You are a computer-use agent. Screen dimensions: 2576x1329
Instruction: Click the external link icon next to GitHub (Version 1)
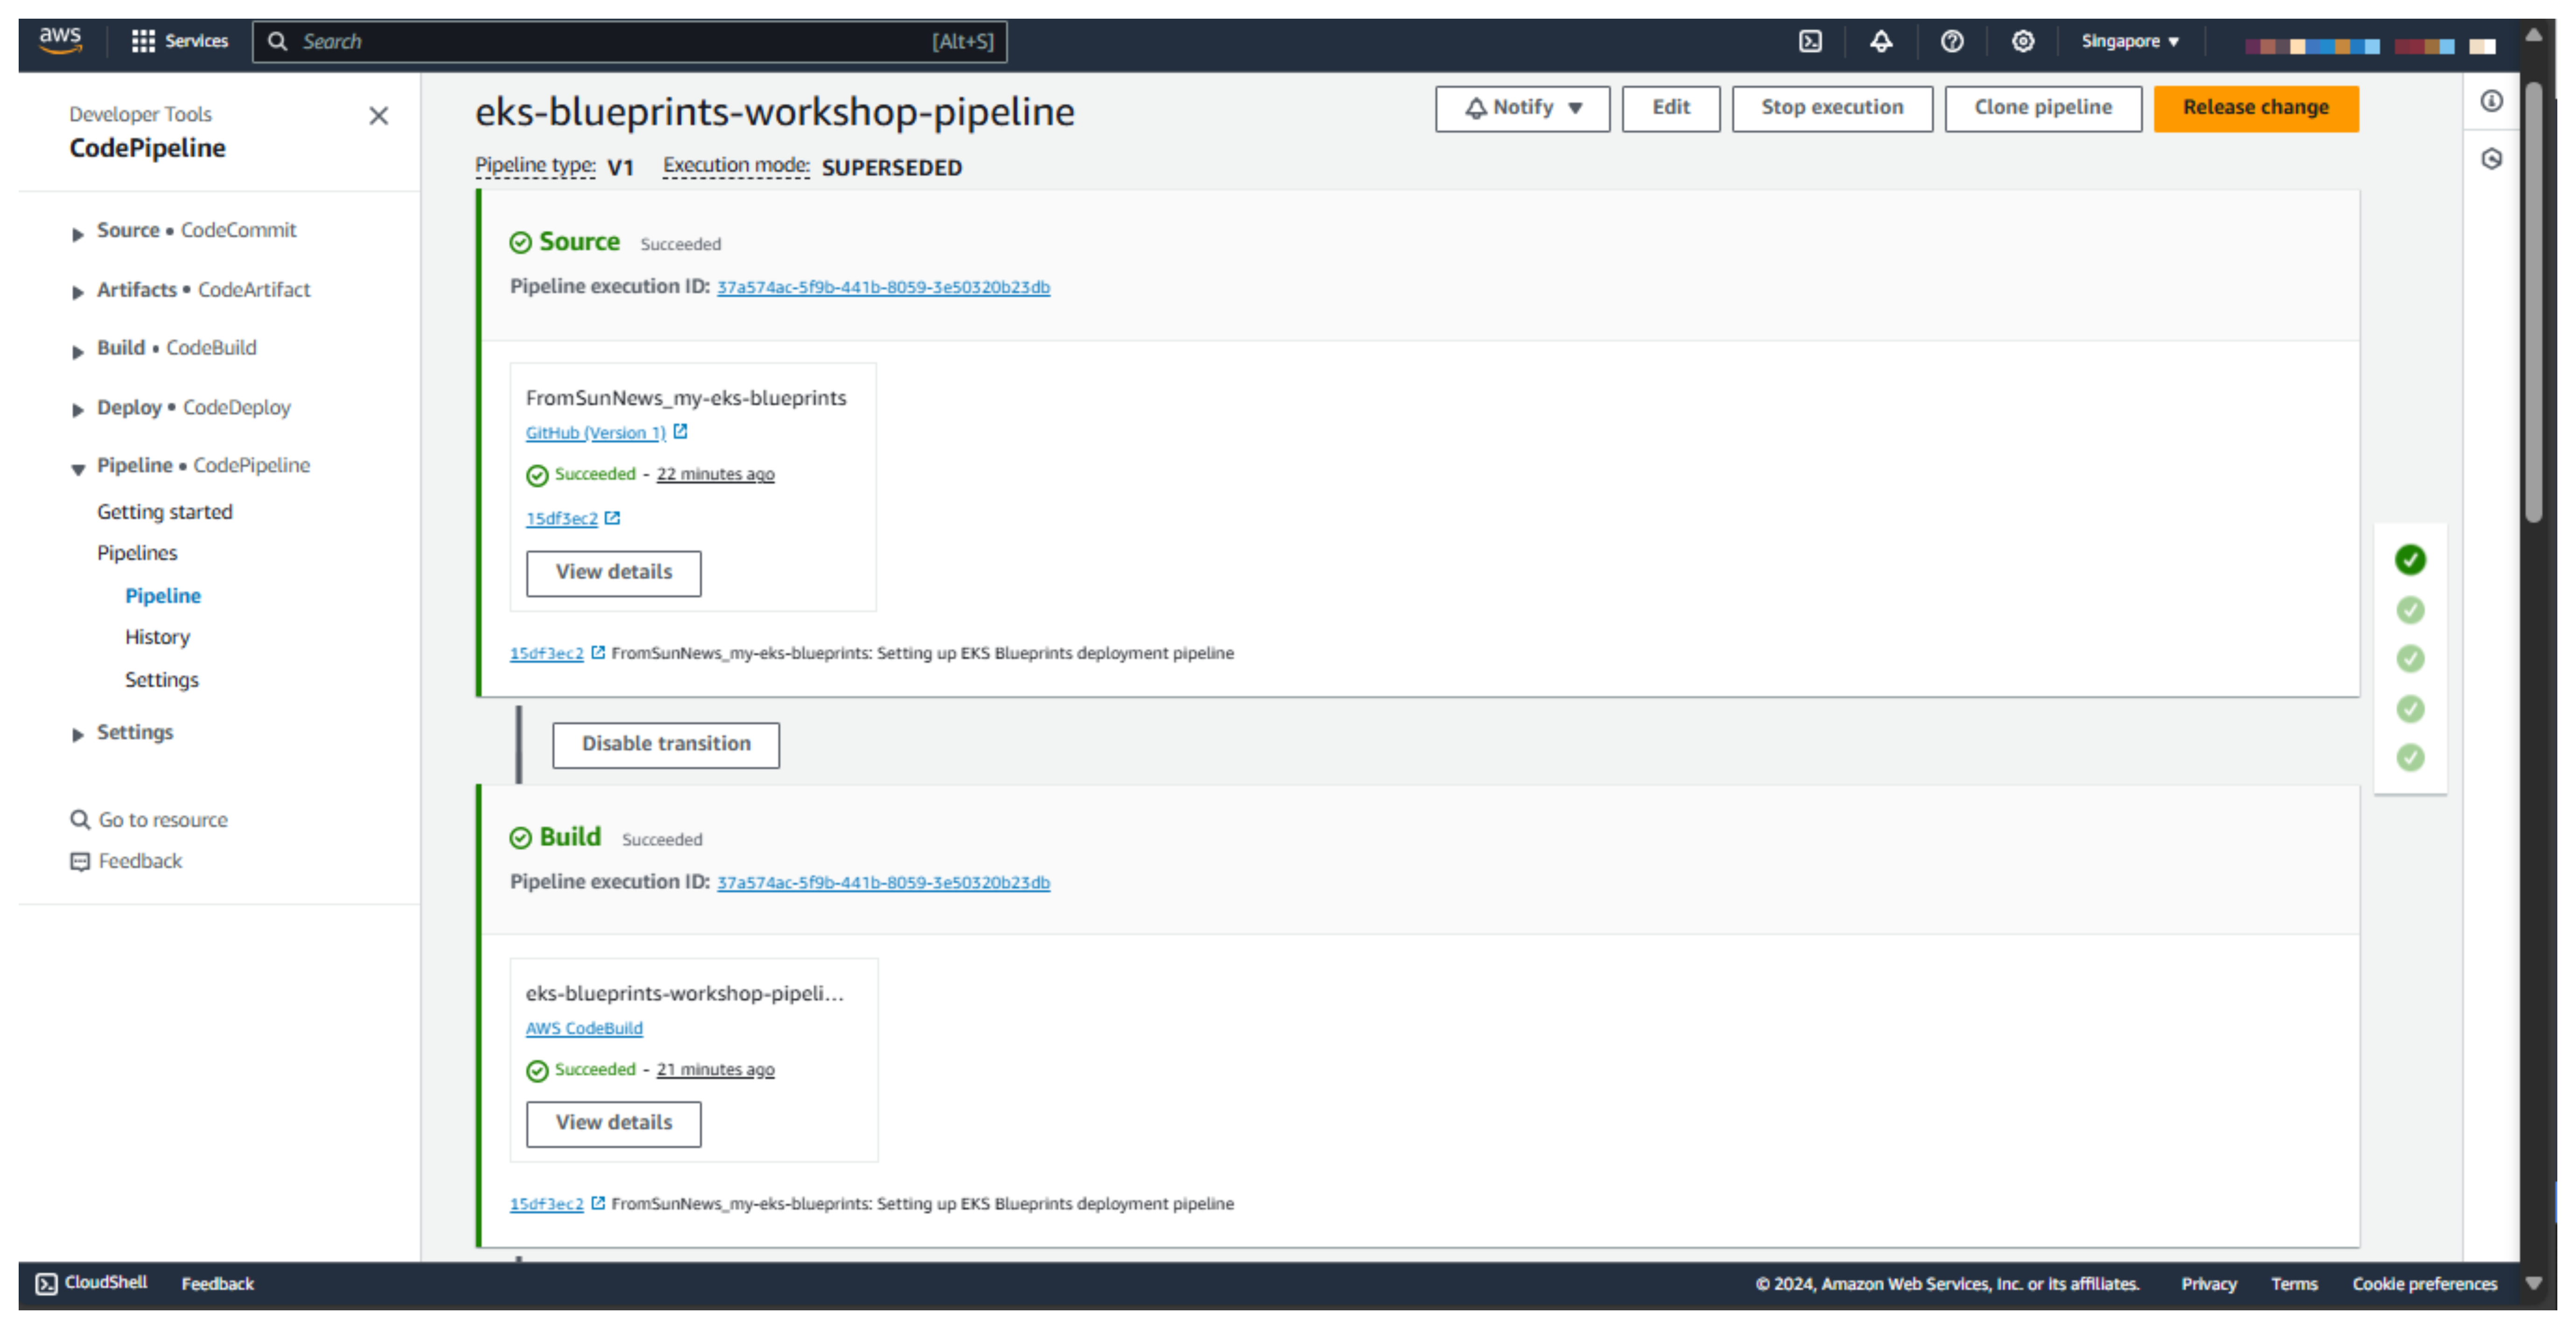point(681,432)
